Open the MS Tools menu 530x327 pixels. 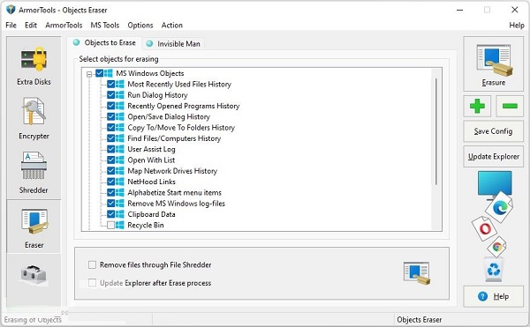coord(105,26)
